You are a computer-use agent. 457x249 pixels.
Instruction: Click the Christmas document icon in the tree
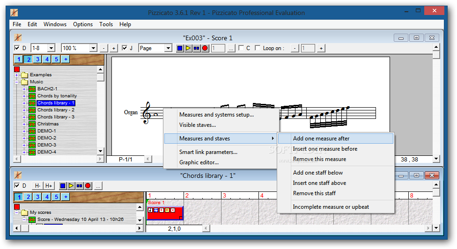[x=32, y=124]
